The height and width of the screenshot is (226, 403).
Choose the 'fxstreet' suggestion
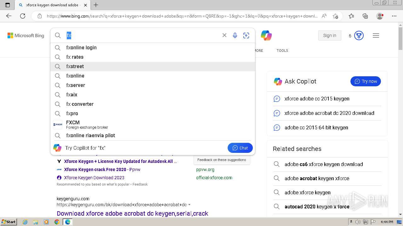153,67
